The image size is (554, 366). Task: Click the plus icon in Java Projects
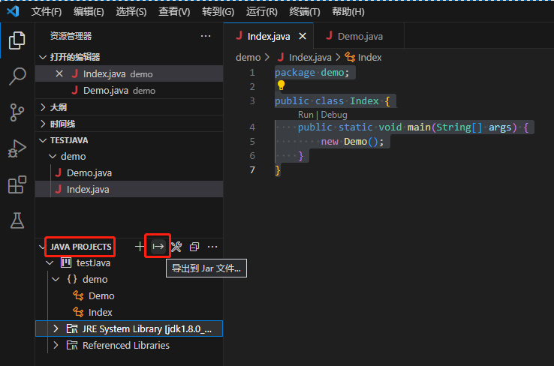coord(139,247)
